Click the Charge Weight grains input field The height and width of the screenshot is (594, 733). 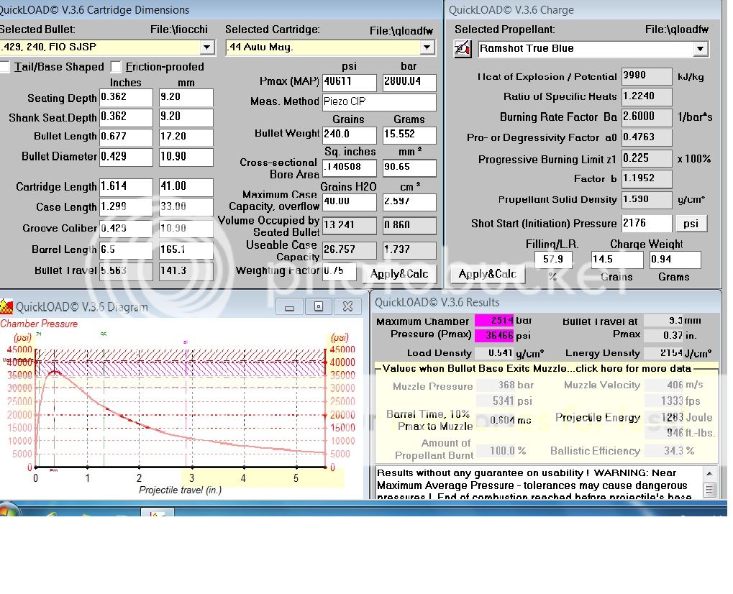click(616, 260)
